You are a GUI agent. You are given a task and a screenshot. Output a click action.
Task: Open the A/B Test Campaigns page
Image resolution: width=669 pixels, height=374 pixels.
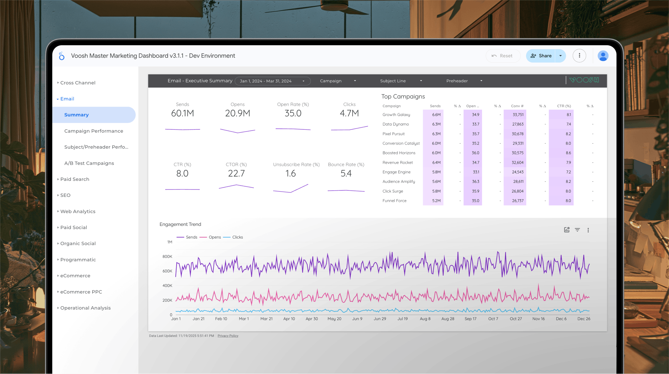tap(89, 163)
